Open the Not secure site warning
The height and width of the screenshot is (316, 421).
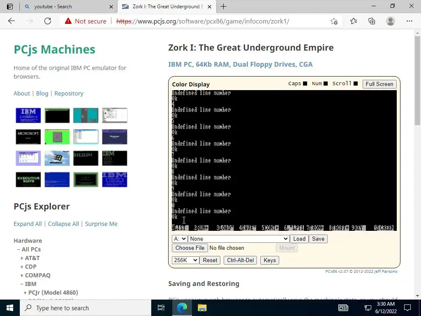pyautogui.click(x=86, y=21)
